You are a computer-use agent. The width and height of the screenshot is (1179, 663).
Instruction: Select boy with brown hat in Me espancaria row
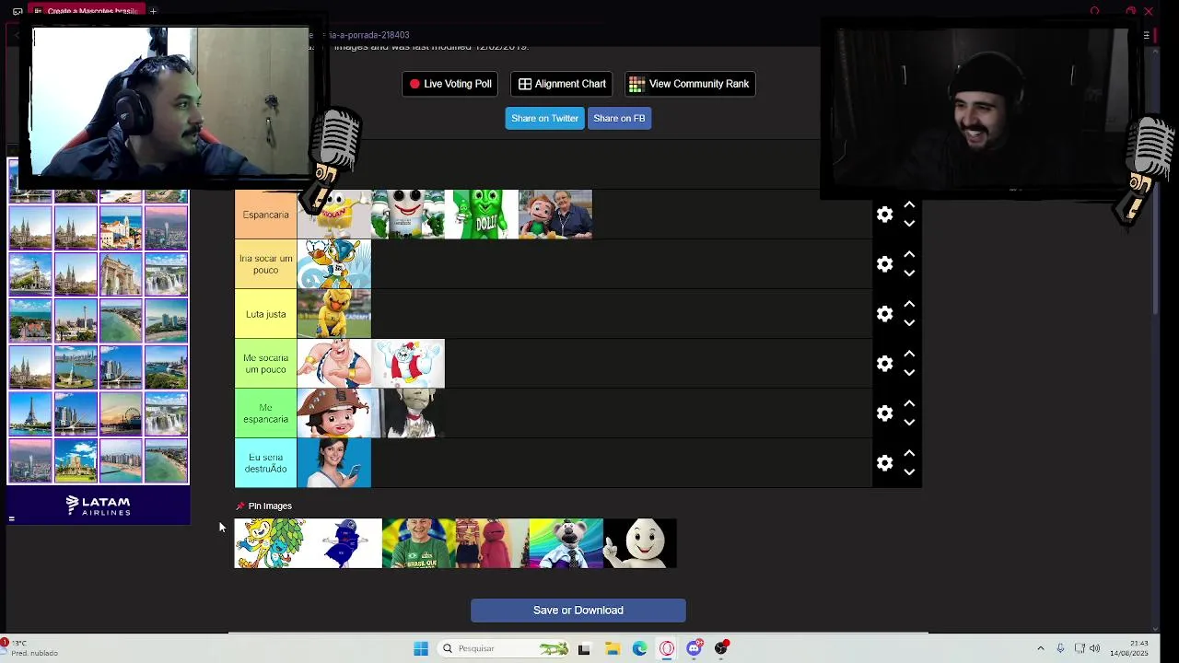point(334,413)
